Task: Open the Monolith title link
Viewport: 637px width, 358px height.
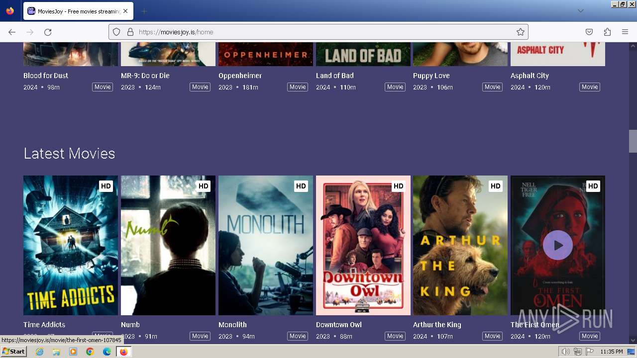Action: [232, 325]
